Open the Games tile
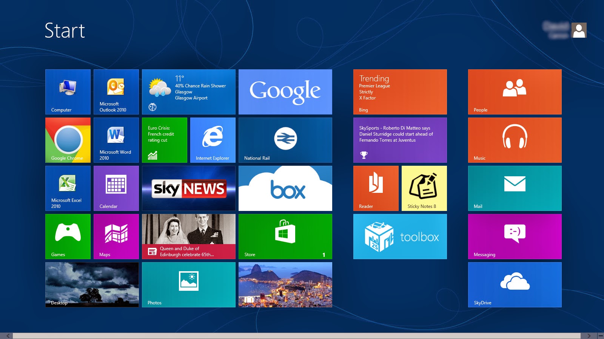The image size is (604, 339). [68, 236]
